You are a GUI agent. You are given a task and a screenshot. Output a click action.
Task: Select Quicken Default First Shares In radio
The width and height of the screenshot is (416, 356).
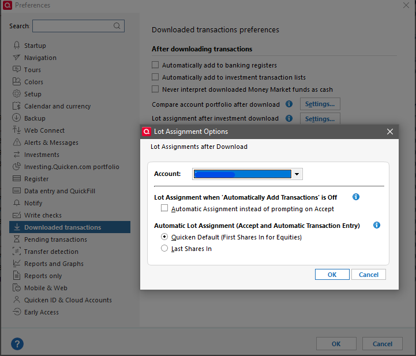click(x=164, y=237)
